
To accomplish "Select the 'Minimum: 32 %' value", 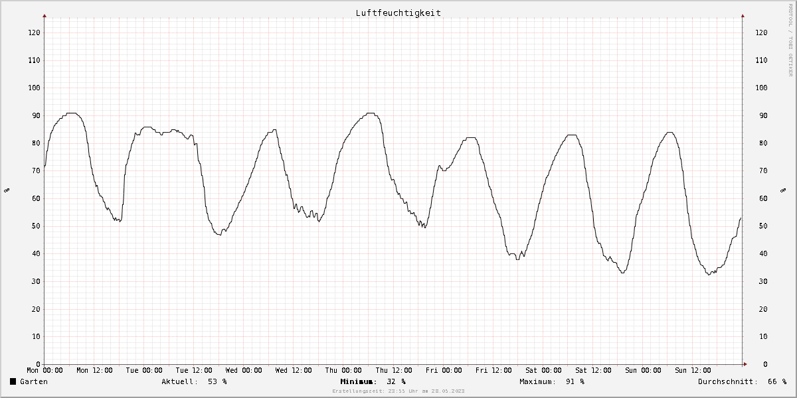I will point(373,381).
